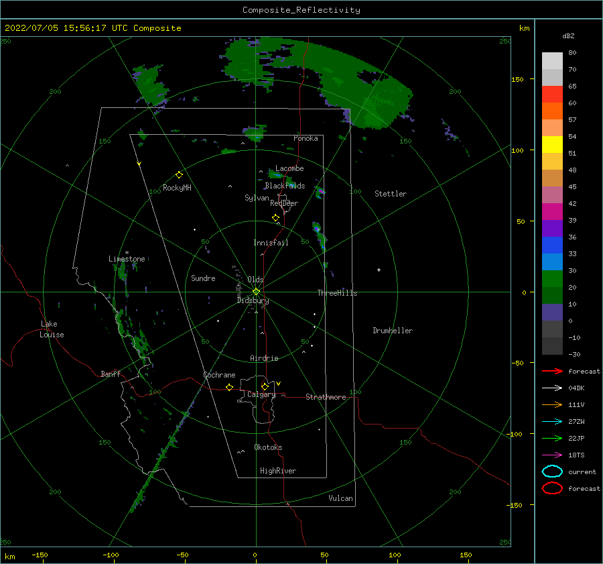Viewport: 603px width, 564px height.
Task: Click the Vulcan label
Action: 340,498
